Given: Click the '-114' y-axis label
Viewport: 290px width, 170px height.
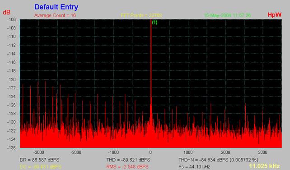Looking at the screenshot, I should [x=11, y=54].
